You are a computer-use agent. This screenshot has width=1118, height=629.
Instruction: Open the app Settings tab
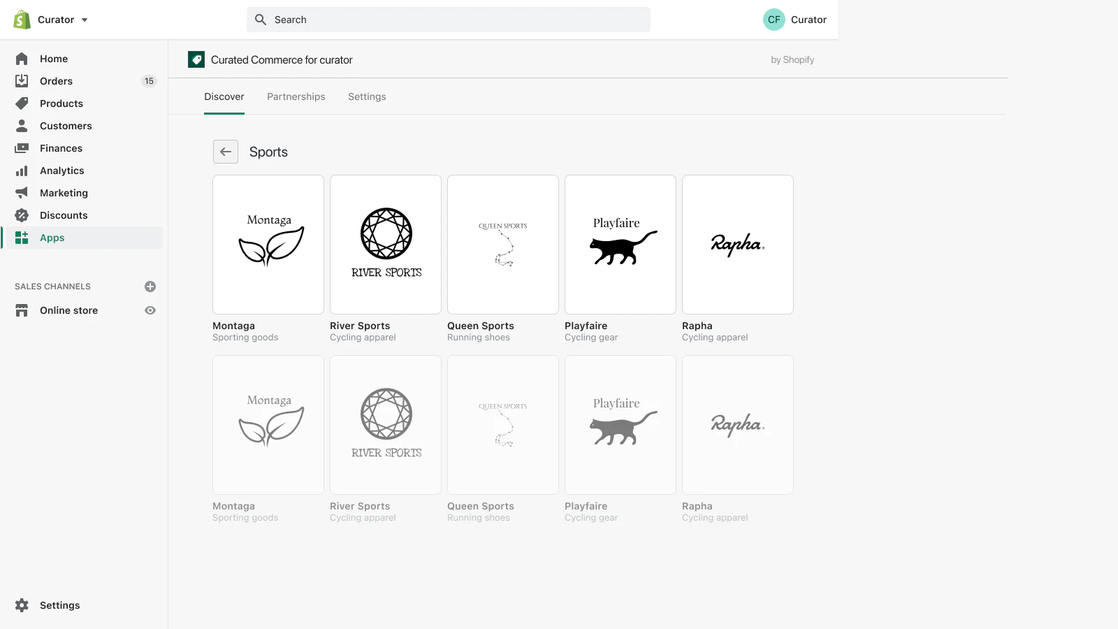click(367, 96)
